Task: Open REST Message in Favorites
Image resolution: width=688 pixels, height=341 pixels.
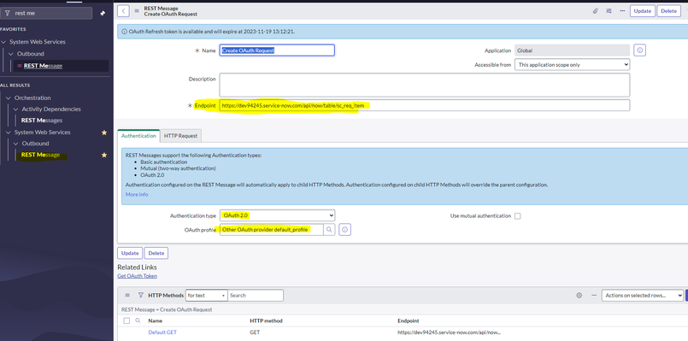Action: click(x=43, y=66)
